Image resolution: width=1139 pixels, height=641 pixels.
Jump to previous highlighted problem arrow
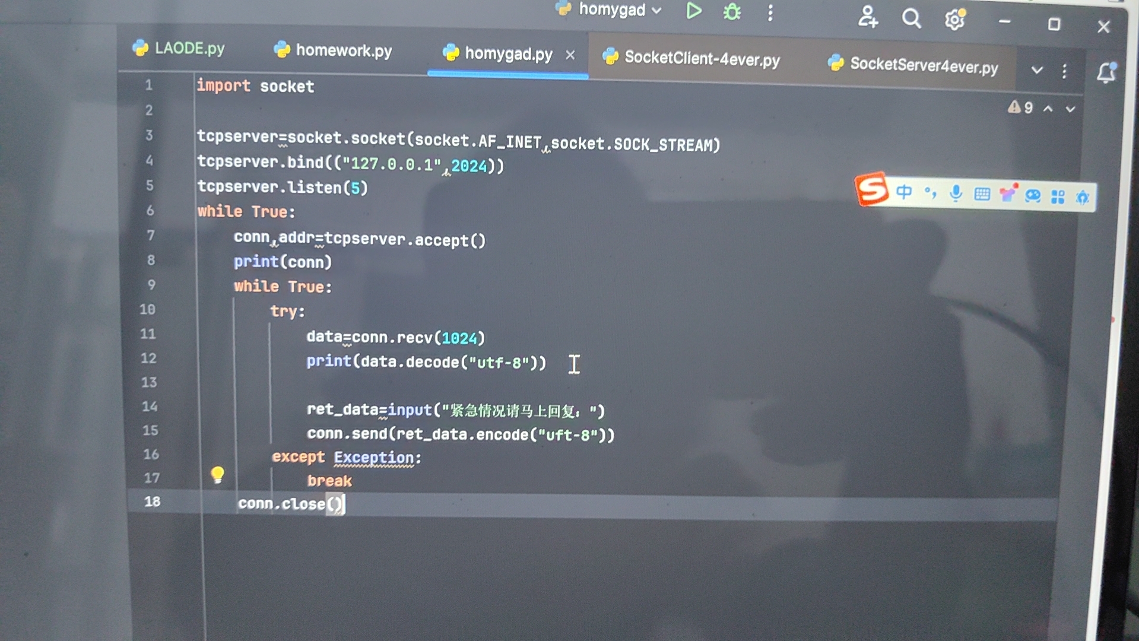[1048, 109]
